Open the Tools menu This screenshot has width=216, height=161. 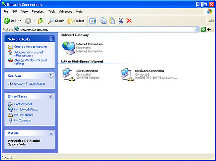pyautogui.click(x=52, y=12)
